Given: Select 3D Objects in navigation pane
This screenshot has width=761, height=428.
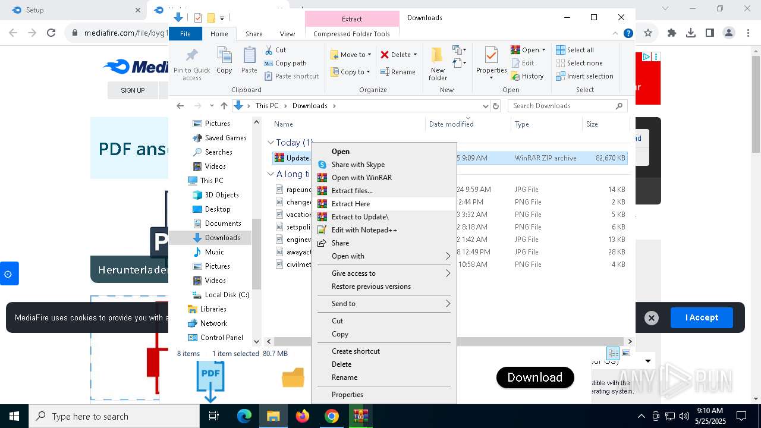Looking at the screenshot, I should point(222,195).
